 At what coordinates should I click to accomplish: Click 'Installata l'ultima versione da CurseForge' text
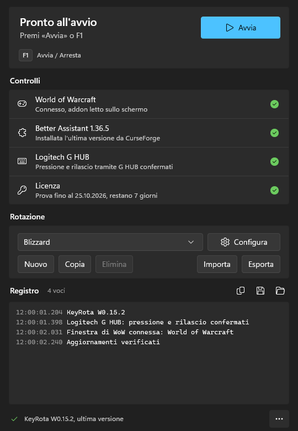pos(98,138)
